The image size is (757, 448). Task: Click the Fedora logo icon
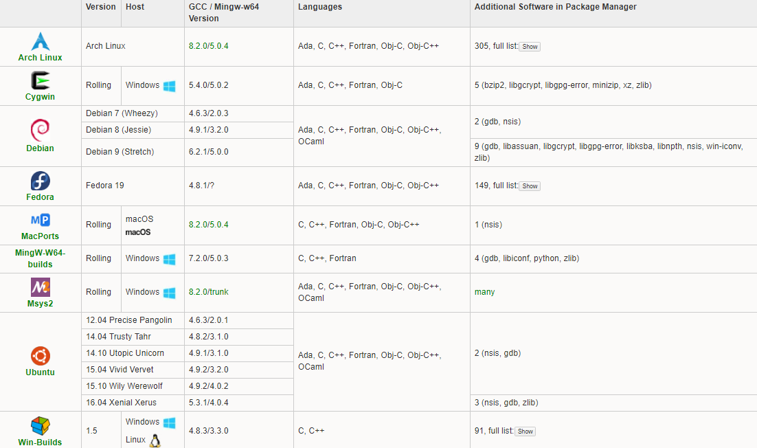41,181
